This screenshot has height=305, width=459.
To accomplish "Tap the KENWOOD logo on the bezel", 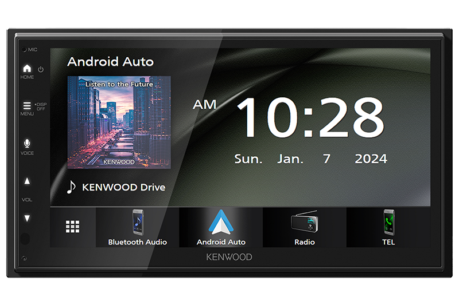I will (229, 257).
